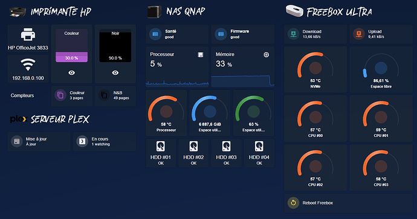417x219 pixels.
Task: Toggle the eye icon under Noir ink
Action: [115, 73]
